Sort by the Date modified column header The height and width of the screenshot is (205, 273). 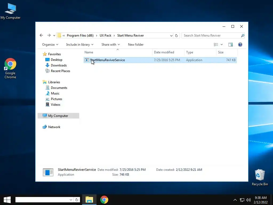(168, 52)
